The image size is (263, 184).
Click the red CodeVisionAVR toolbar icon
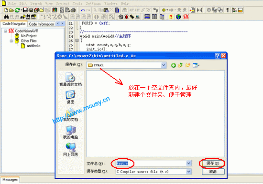coord(186,17)
